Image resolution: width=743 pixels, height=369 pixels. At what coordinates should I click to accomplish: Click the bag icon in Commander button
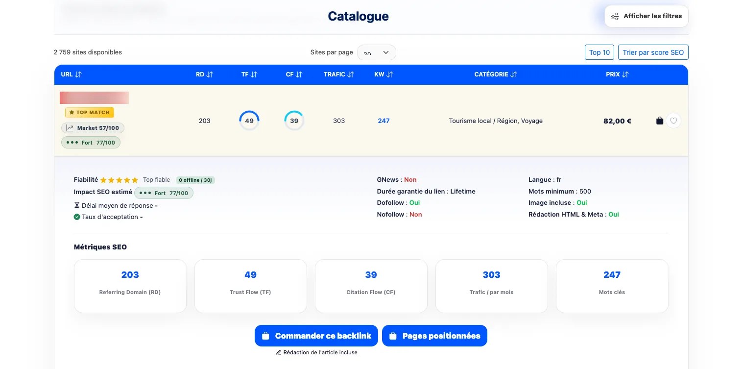(x=265, y=336)
